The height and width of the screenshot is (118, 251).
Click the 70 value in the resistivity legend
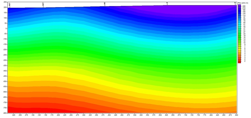(244, 21)
